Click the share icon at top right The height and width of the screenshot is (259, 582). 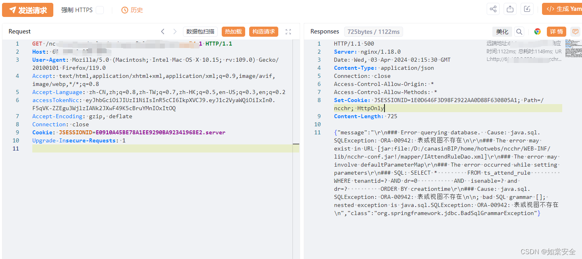pyautogui.click(x=493, y=8)
